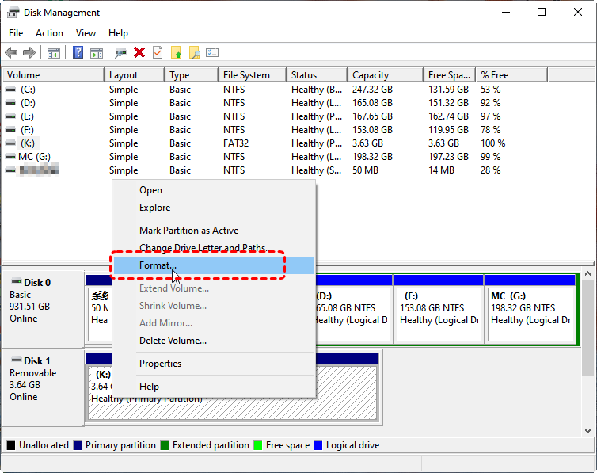Click the bright green Free space swatch
The width and height of the screenshot is (597, 473).
pyautogui.click(x=258, y=444)
